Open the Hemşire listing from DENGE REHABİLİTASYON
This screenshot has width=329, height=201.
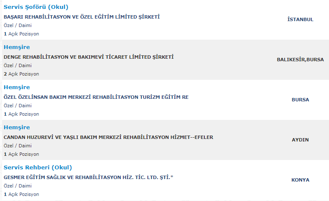point(17,47)
